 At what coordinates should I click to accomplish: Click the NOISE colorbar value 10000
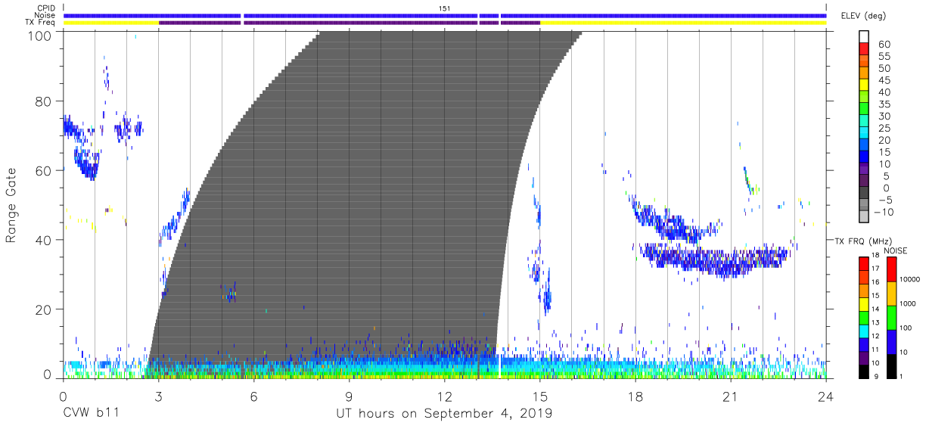pyautogui.click(x=911, y=279)
